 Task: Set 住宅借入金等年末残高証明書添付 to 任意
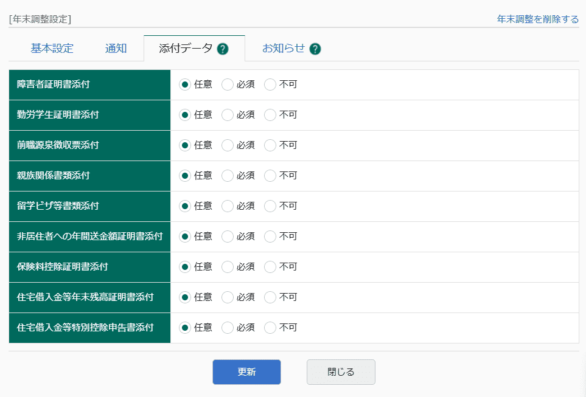click(184, 297)
